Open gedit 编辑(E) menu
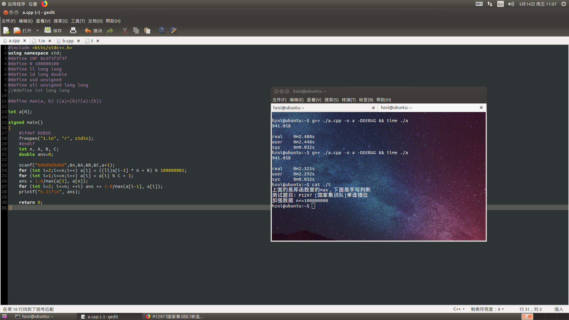569x320 pixels. [x=26, y=21]
